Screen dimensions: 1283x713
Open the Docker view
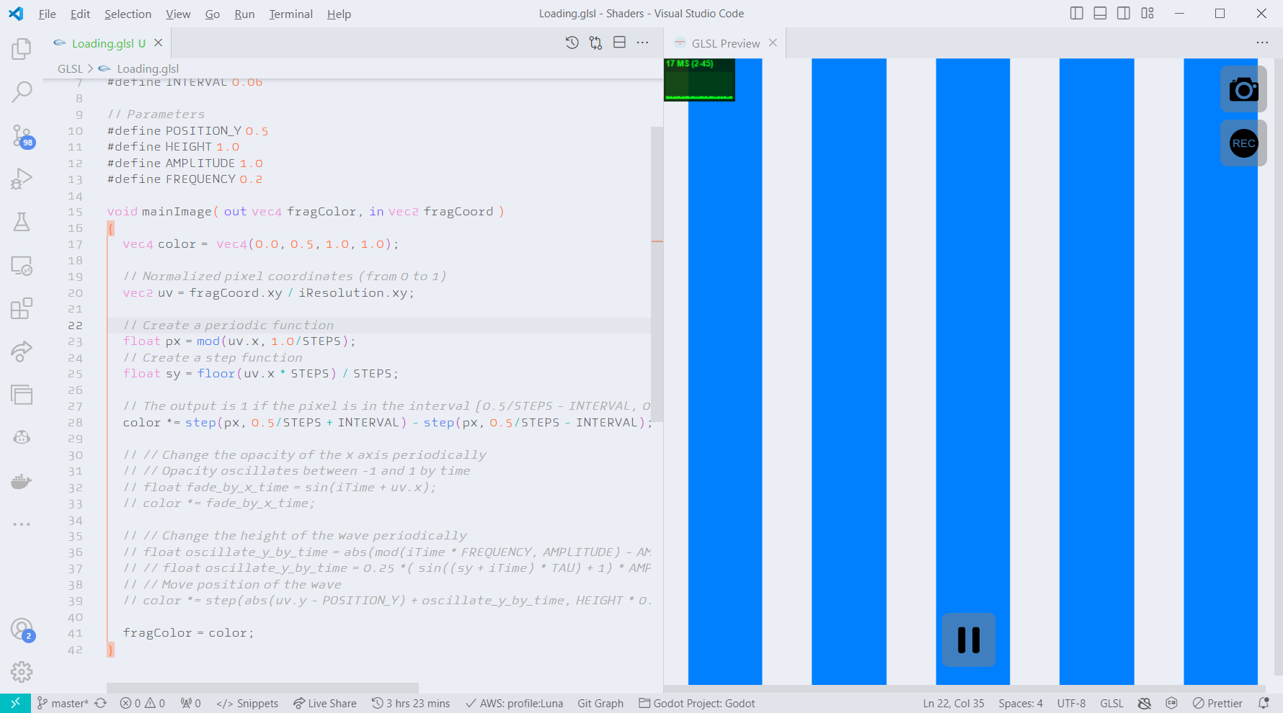pyautogui.click(x=22, y=481)
